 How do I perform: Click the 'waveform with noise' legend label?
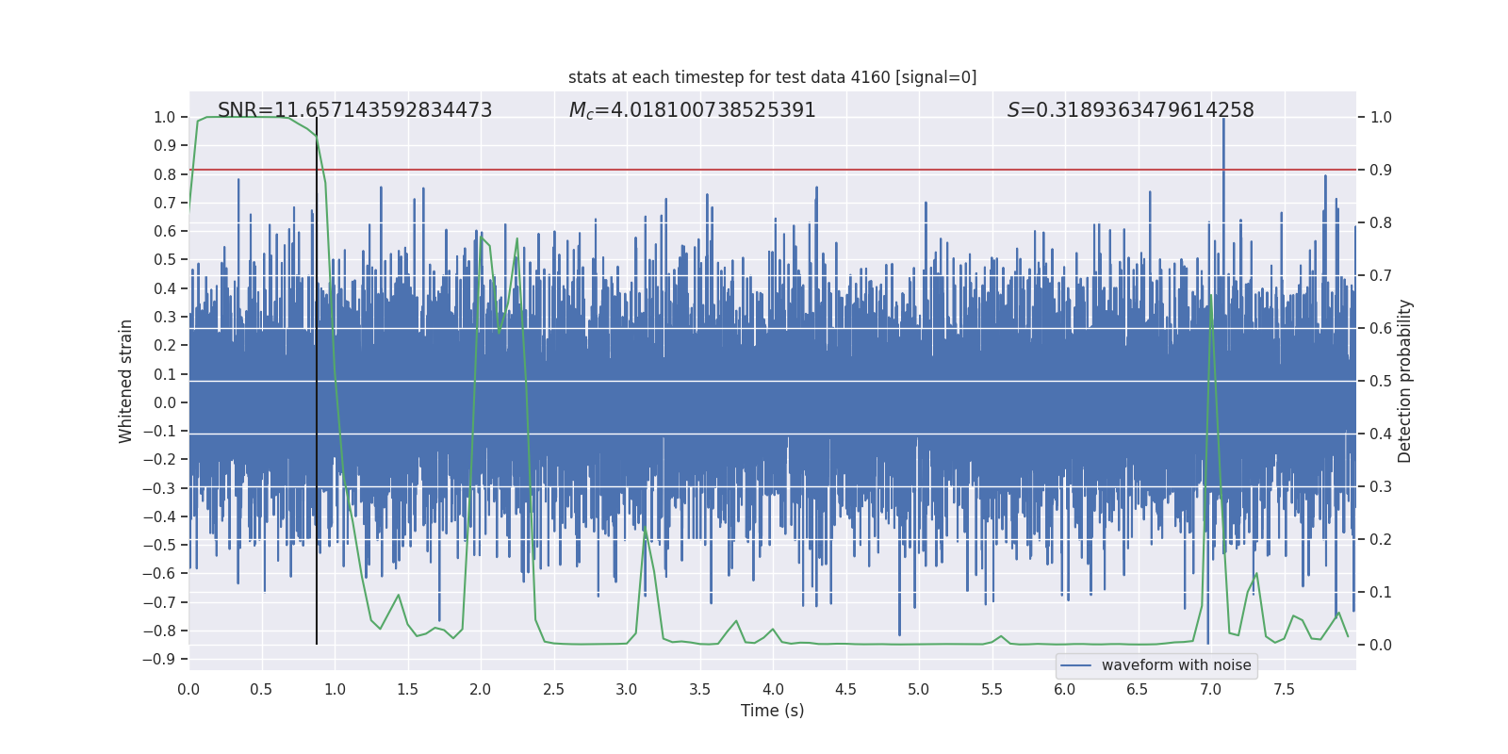pyautogui.click(x=1176, y=665)
